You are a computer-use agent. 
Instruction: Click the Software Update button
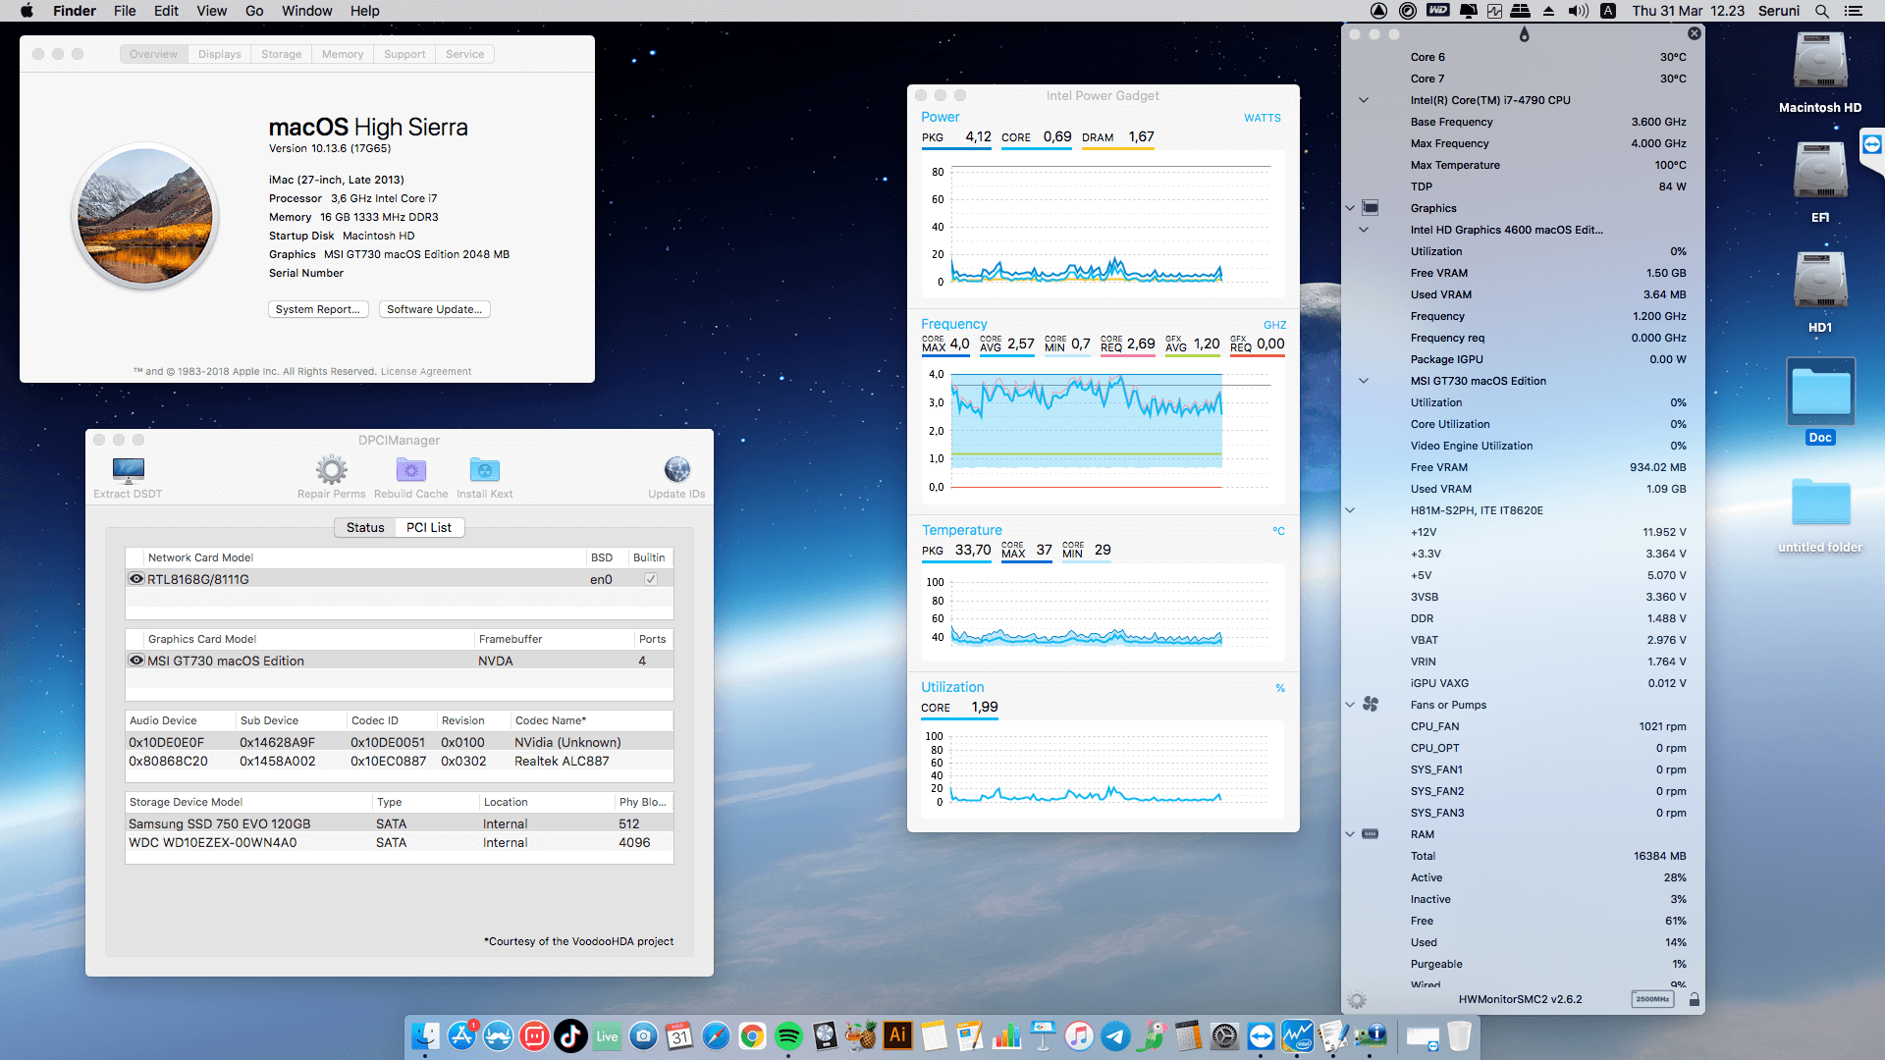[x=434, y=309]
